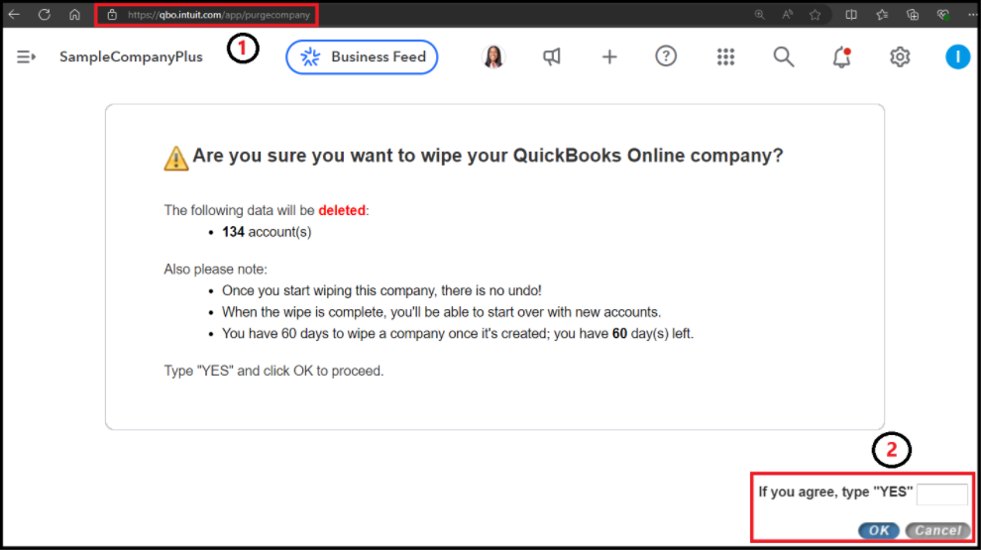Collapse the QuickBooks navigation menu icon

tap(26, 56)
